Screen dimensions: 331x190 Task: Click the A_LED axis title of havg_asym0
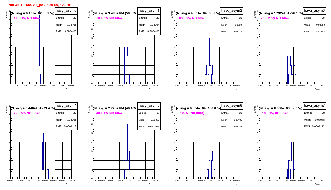(x=69, y=89)
